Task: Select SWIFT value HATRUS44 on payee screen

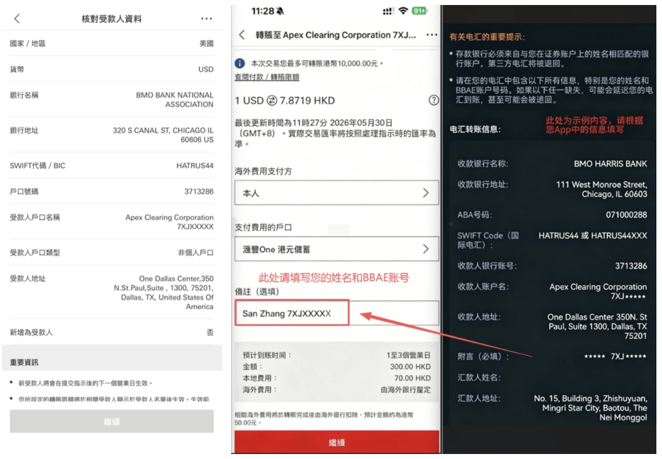Action: point(195,166)
